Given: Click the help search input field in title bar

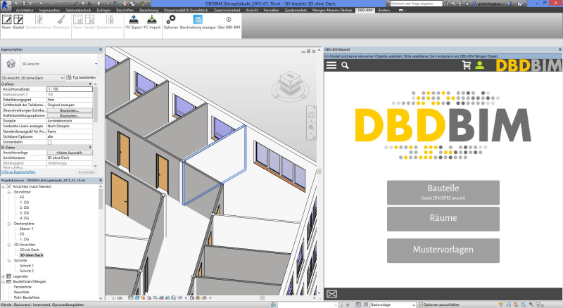Looking at the screenshot, I should click(416, 4).
